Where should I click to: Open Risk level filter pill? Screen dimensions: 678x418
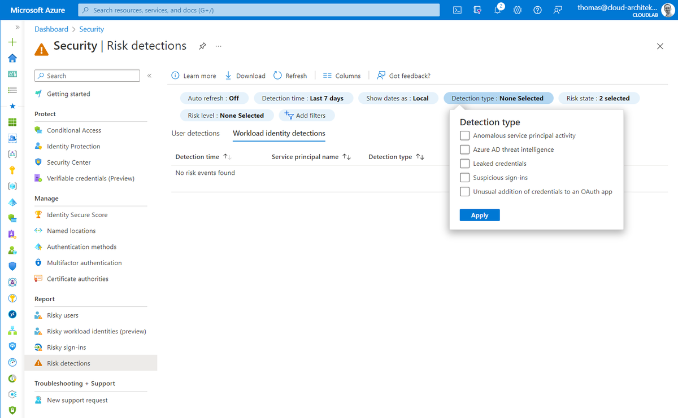[x=226, y=115]
